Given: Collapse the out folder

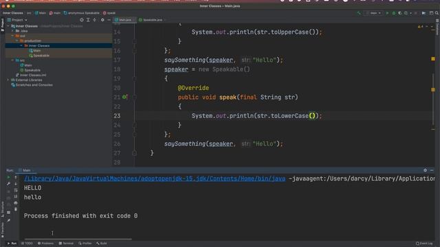Looking at the screenshot, I should [12, 36].
